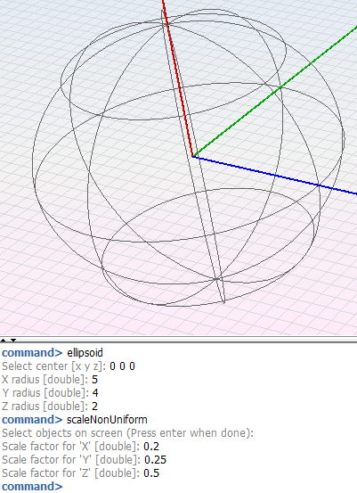
Task: Click the splitter's up arrow to expand console
Action: (4, 340)
